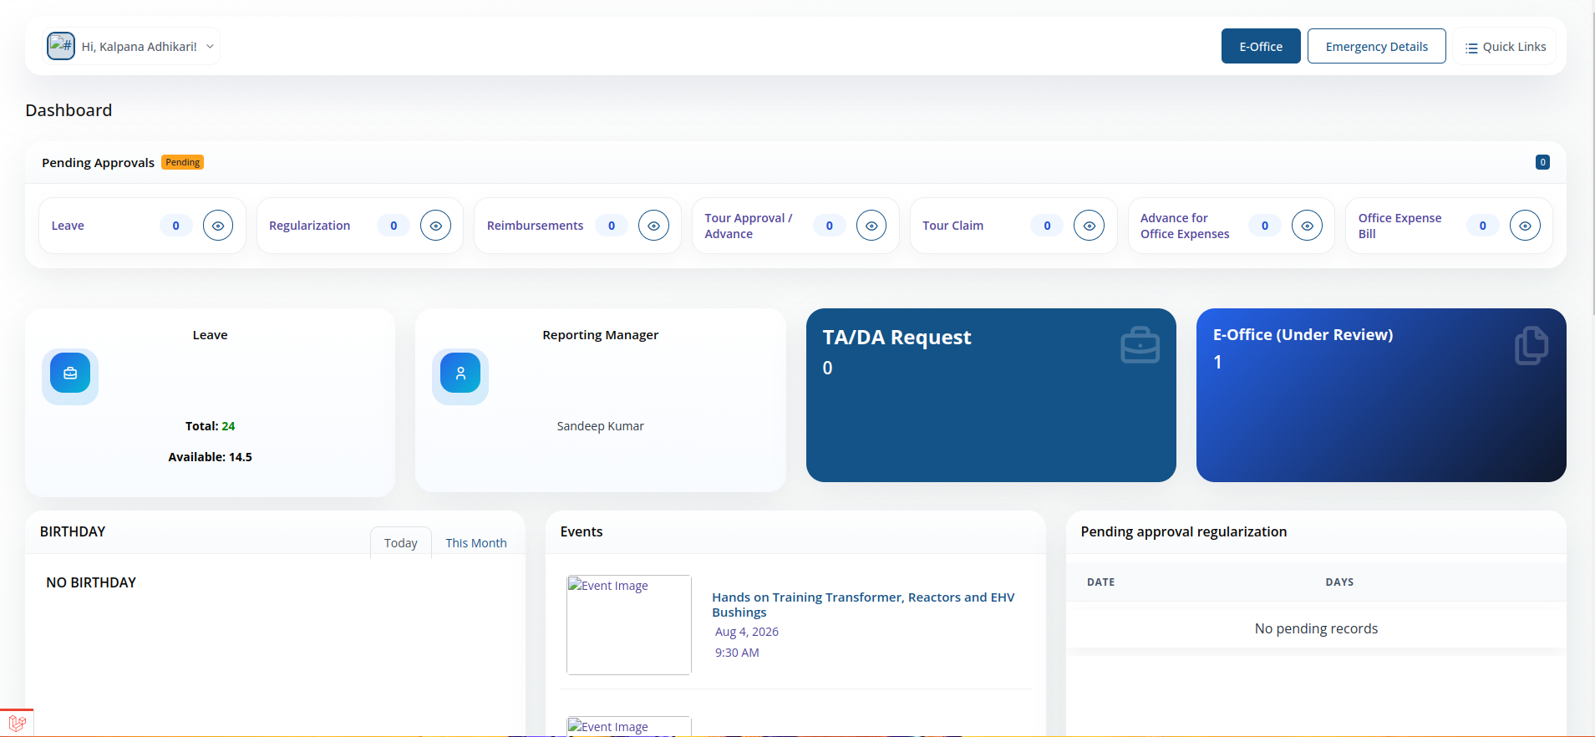Image resolution: width=1595 pixels, height=737 pixels.
Task: Click the 9:30 AM event time
Action: click(x=737, y=653)
